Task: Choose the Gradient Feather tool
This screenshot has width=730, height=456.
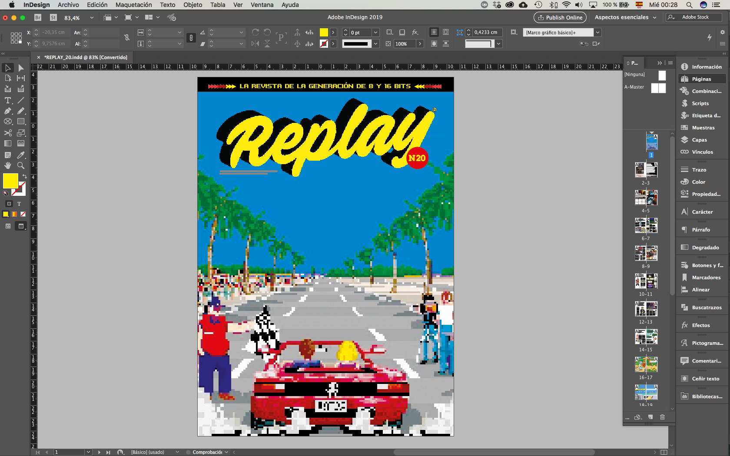Action: click(x=21, y=143)
